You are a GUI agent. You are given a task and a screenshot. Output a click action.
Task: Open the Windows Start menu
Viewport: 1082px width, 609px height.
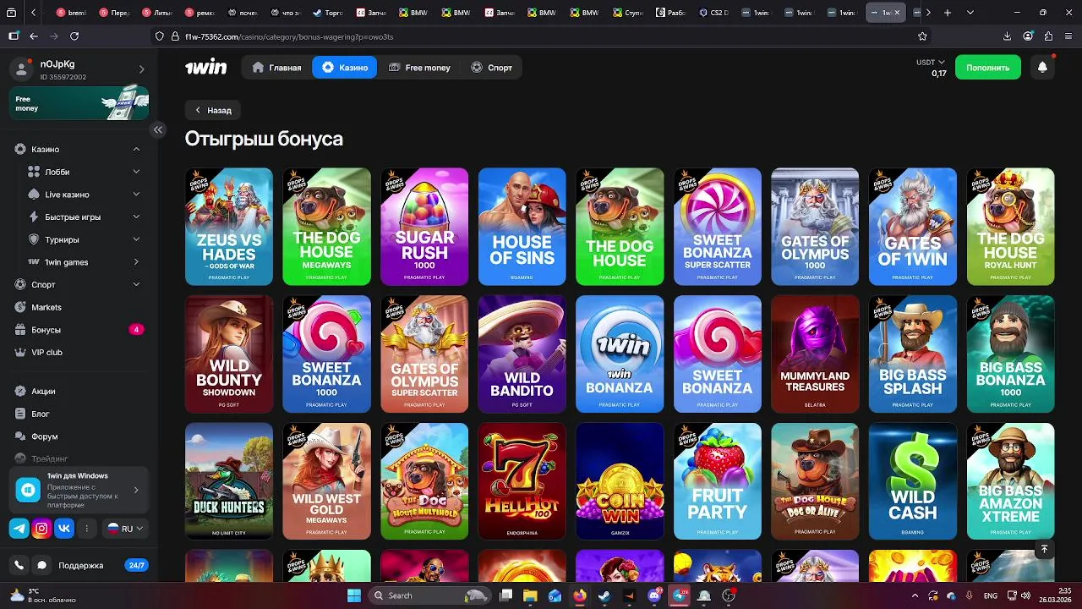(354, 595)
